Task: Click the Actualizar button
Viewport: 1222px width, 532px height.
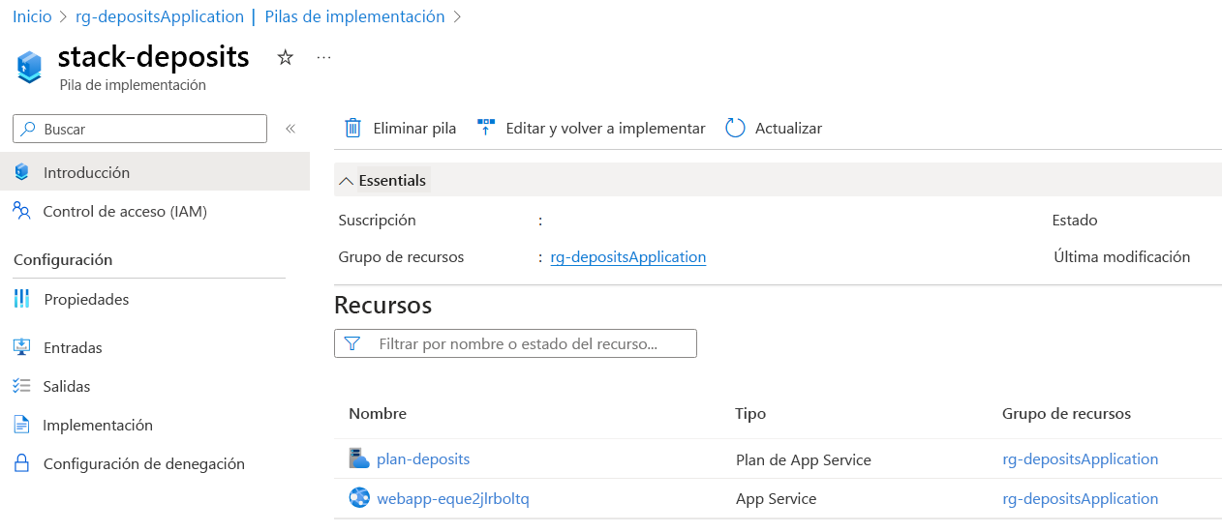Action: click(774, 128)
